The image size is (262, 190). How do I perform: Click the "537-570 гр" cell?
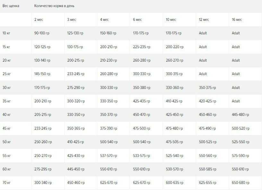(109, 156)
